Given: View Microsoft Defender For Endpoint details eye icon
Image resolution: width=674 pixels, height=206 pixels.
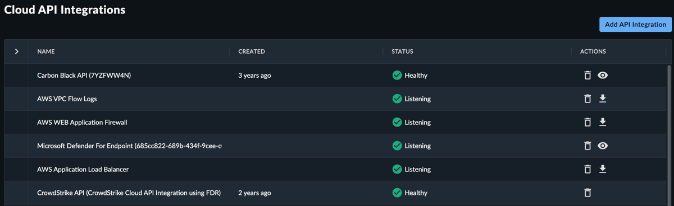Looking at the screenshot, I should [x=603, y=146].
